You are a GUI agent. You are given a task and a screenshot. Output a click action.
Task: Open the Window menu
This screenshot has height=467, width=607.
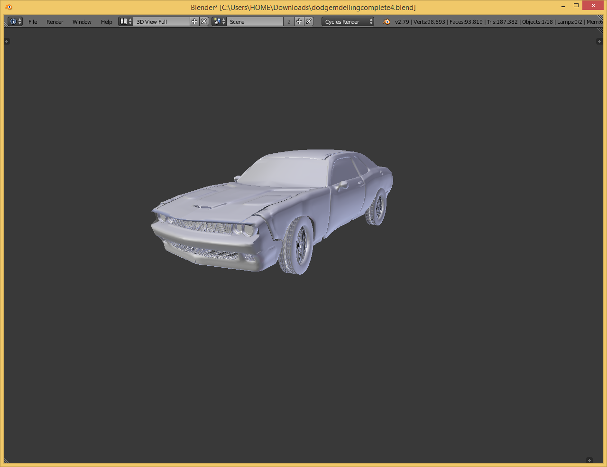point(82,21)
